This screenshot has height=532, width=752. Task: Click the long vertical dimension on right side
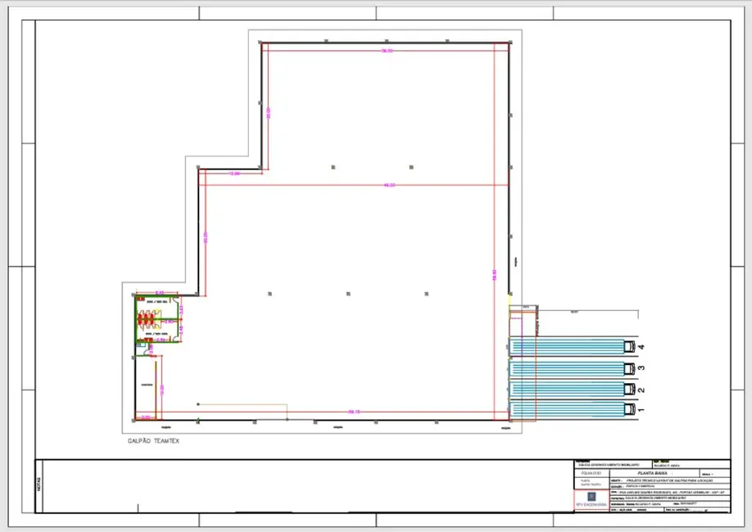pos(494,275)
